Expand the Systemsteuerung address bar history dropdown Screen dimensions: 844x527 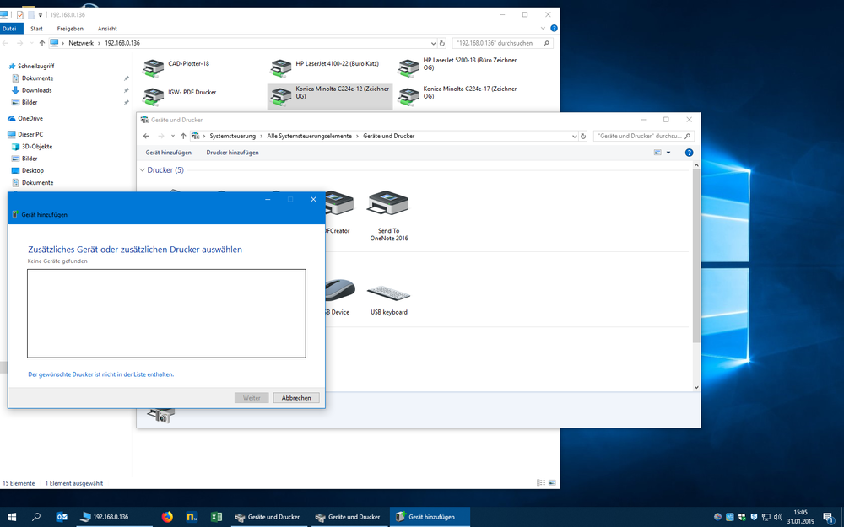(x=575, y=136)
